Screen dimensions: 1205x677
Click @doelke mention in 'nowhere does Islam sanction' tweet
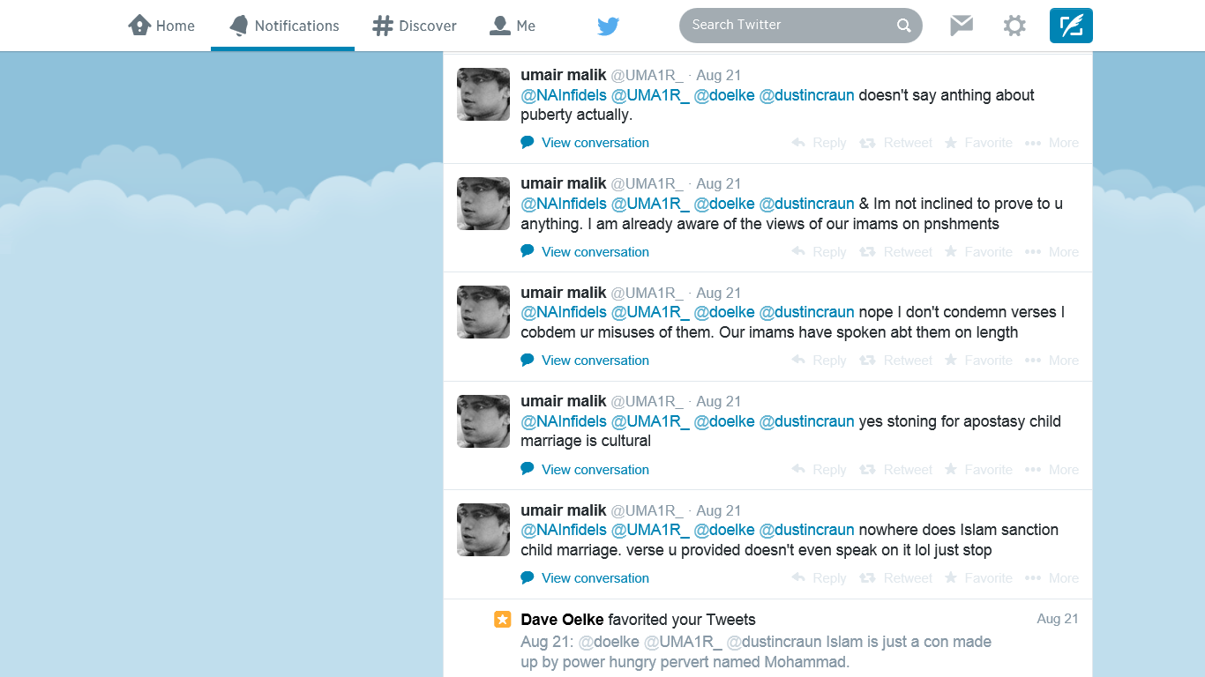click(x=724, y=530)
